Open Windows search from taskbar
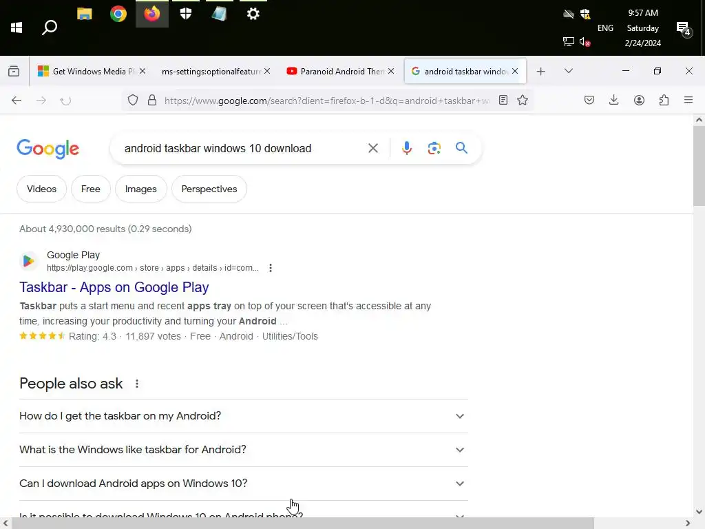This screenshot has width=705, height=529. click(50, 28)
